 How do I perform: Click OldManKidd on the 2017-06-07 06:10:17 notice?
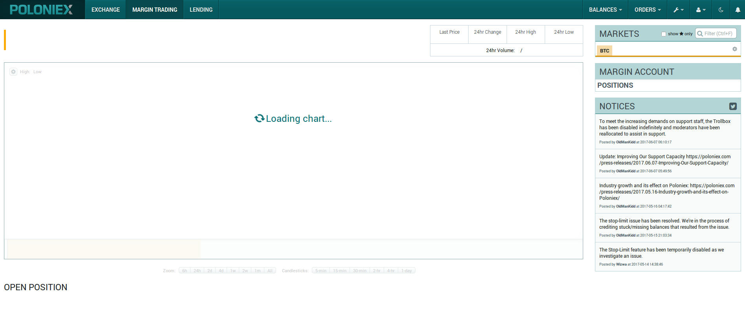tap(626, 142)
